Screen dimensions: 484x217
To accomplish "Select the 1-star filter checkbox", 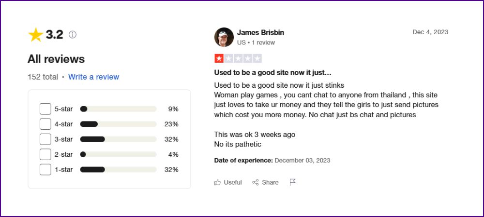I will 45,170.
